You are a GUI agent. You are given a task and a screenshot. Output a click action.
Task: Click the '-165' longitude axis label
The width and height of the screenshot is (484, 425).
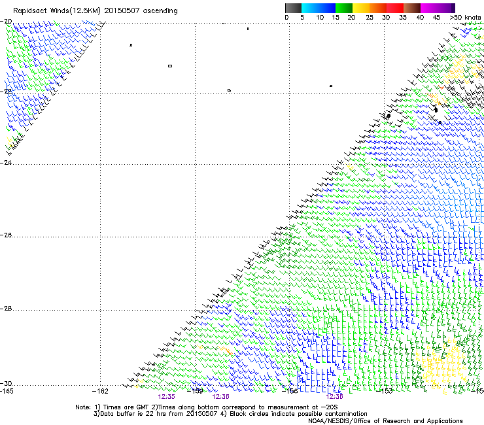pos(7,391)
